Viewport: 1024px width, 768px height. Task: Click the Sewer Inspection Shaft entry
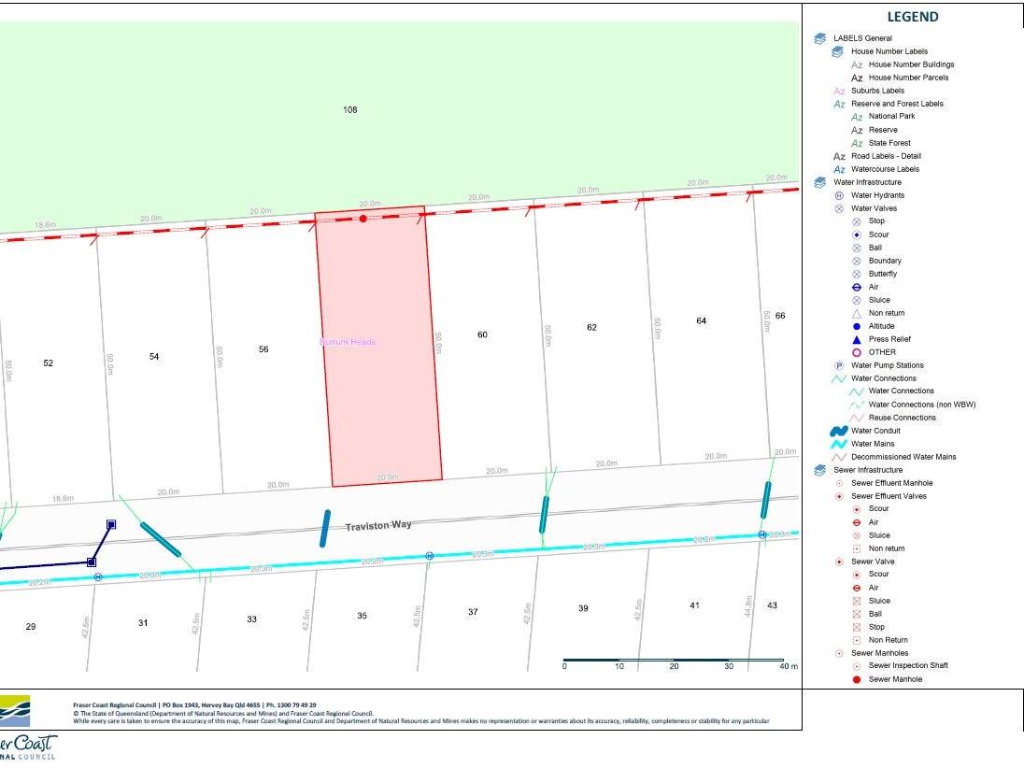tap(907, 665)
